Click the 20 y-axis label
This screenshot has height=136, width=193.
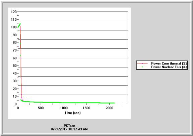click(15, 89)
